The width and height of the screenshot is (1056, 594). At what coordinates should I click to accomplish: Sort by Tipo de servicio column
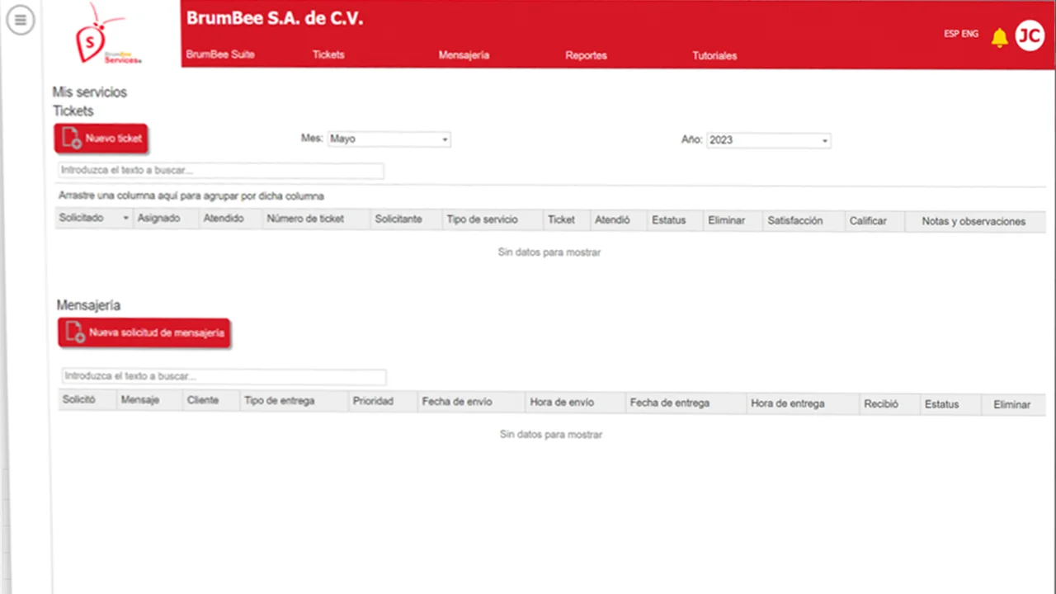click(x=493, y=219)
